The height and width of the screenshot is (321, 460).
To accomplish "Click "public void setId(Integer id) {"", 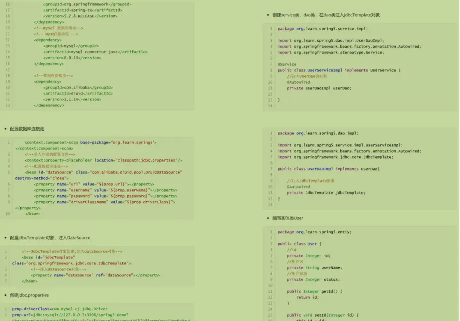I will coord(323,315).
